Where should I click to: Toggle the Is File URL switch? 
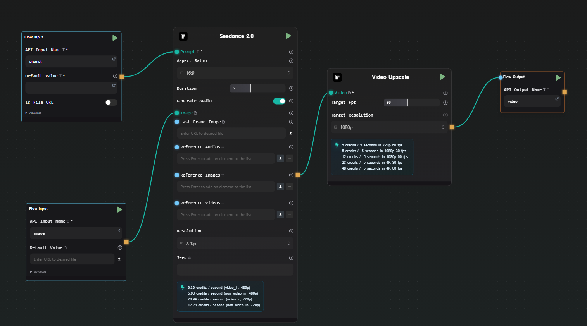click(x=111, y=103)
